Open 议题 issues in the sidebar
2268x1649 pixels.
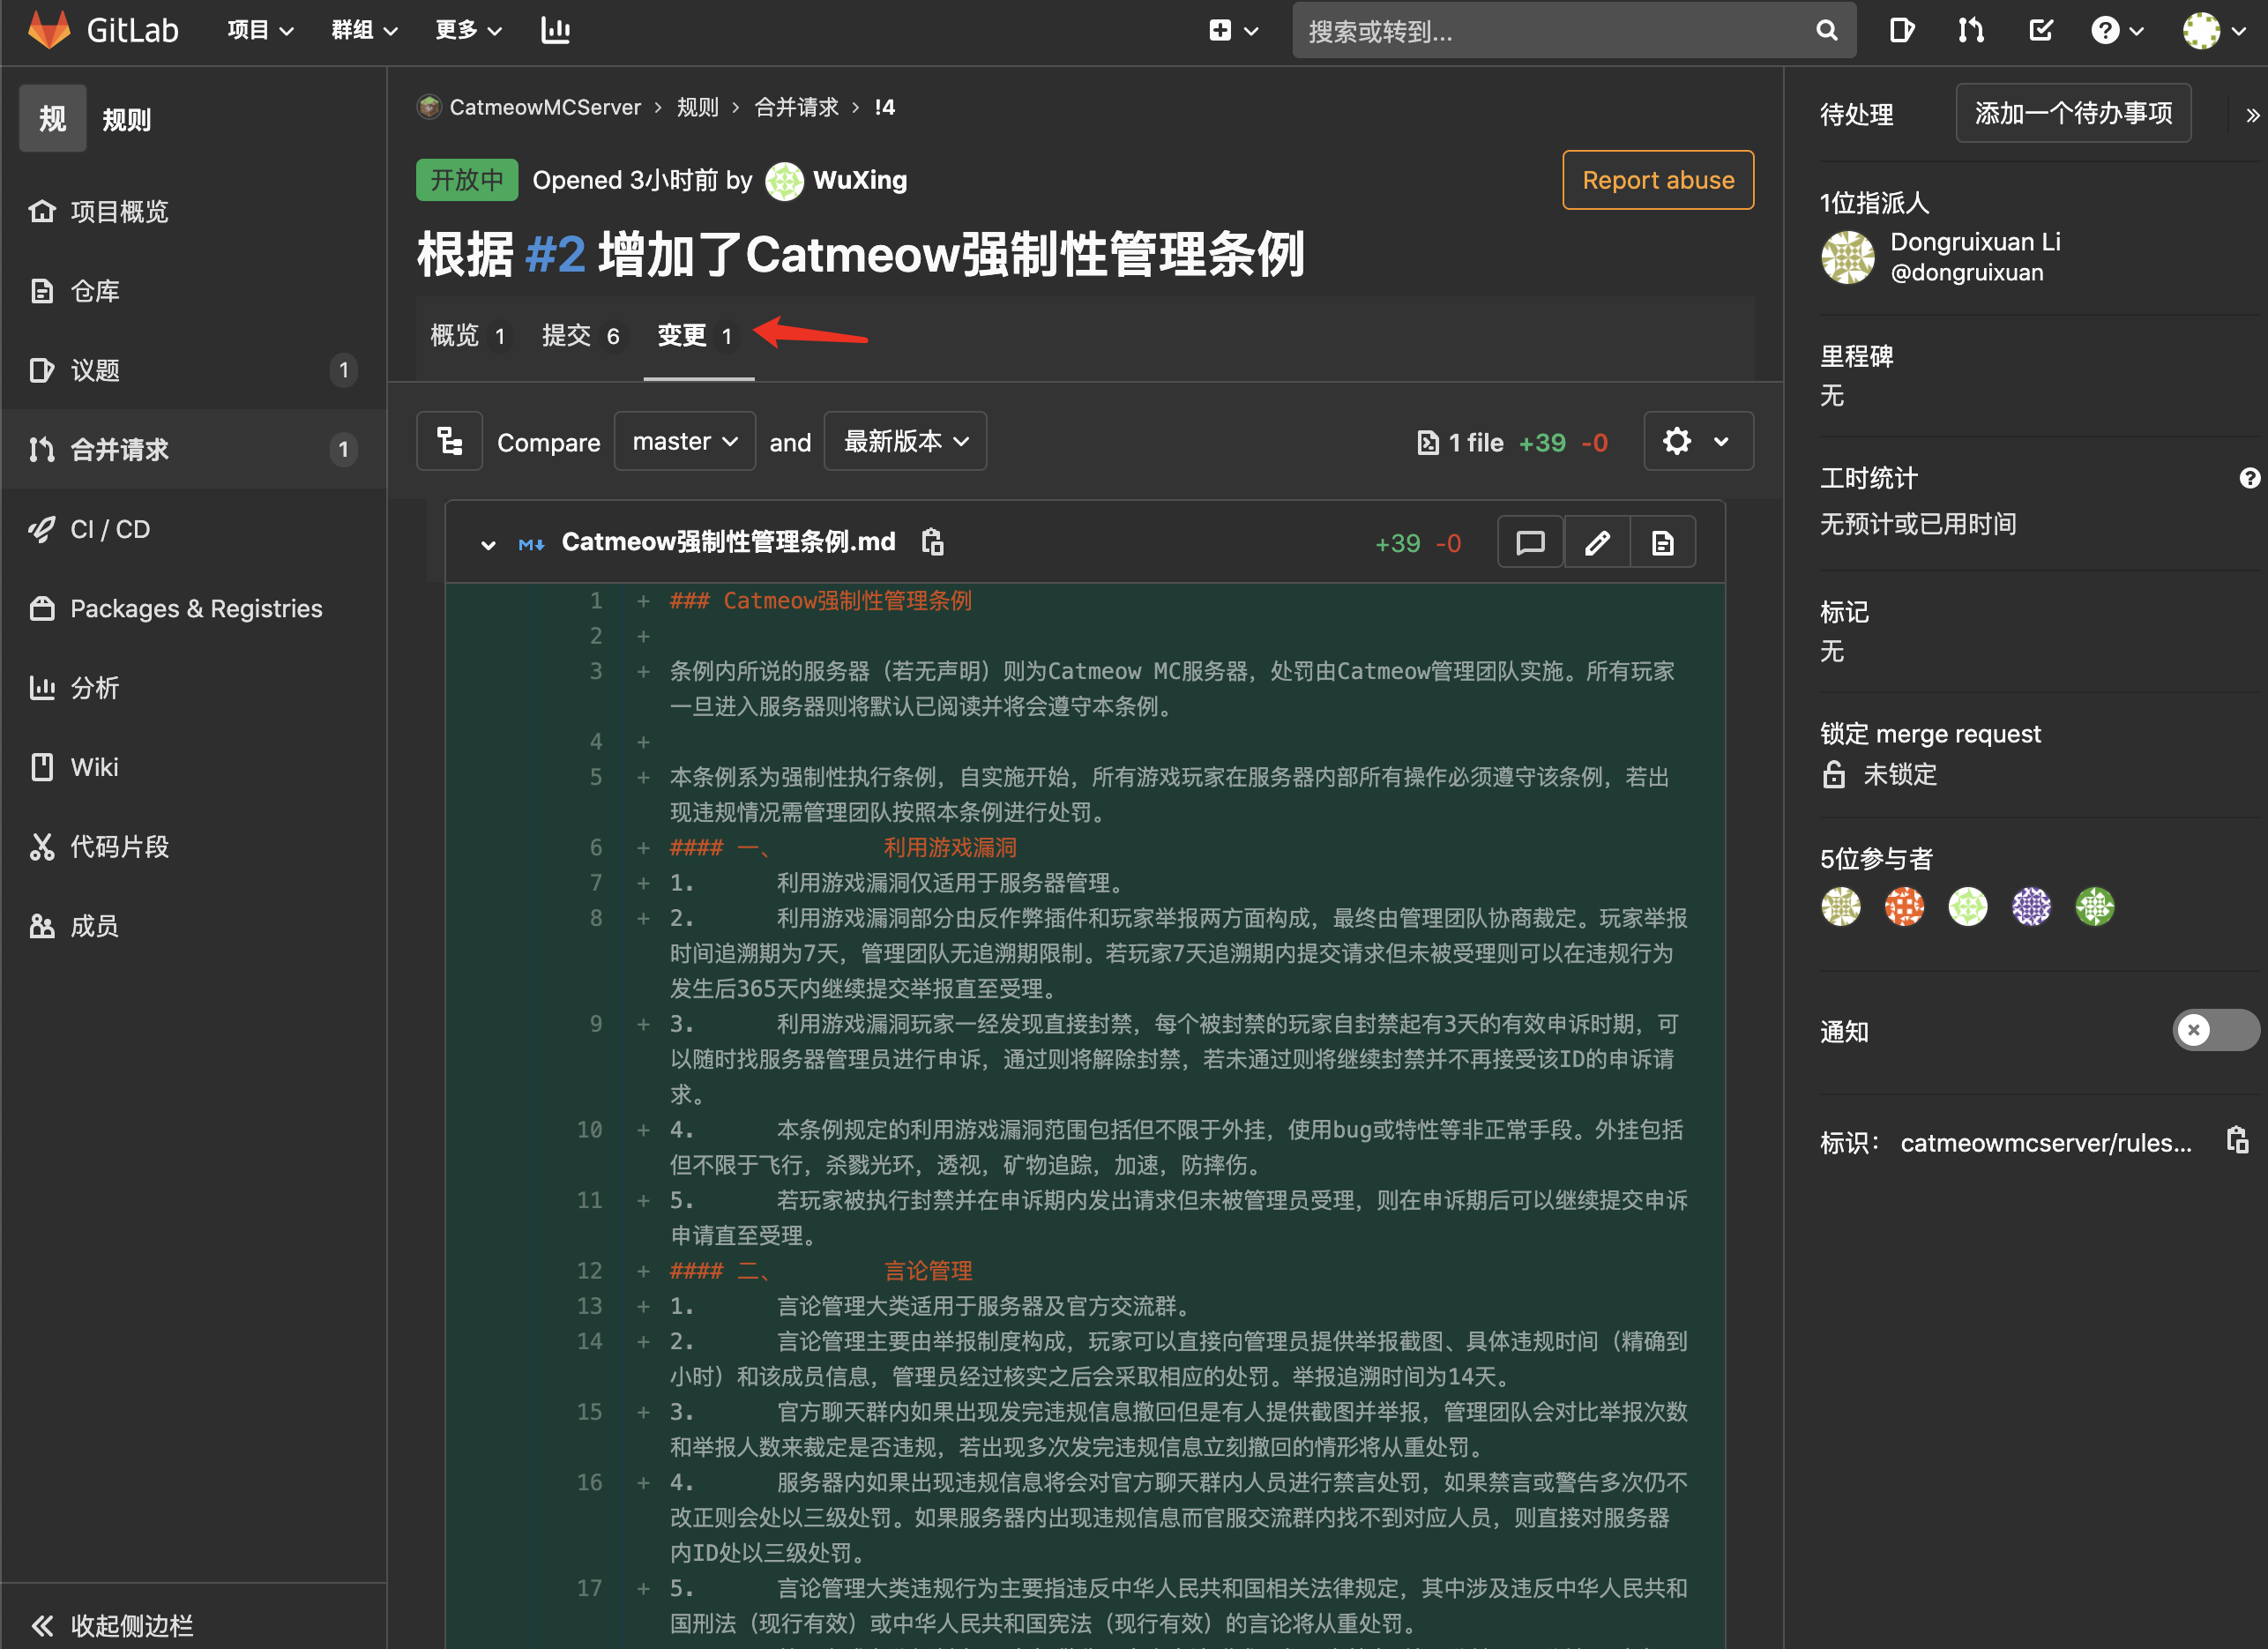point(95,370)
